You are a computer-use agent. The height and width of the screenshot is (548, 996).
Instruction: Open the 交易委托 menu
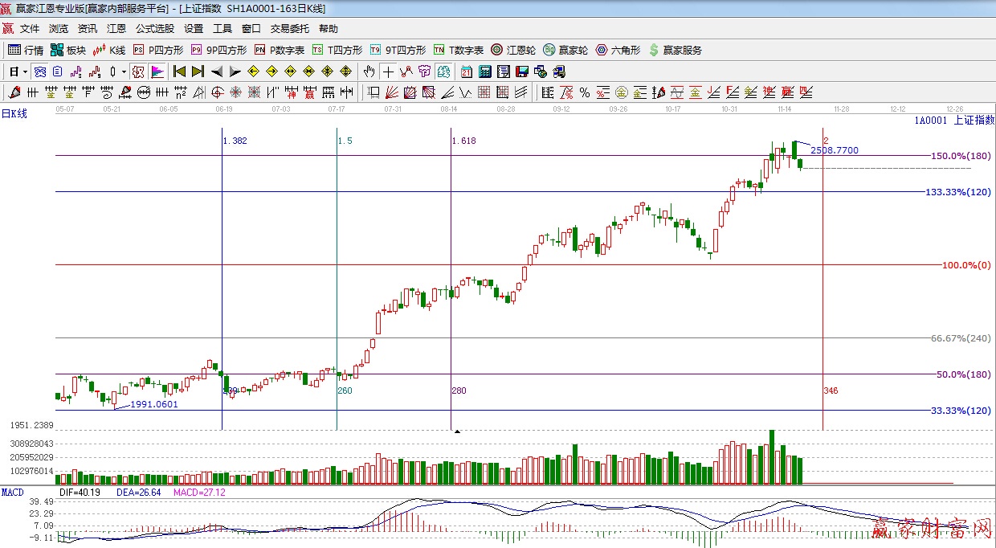point(289,28)
